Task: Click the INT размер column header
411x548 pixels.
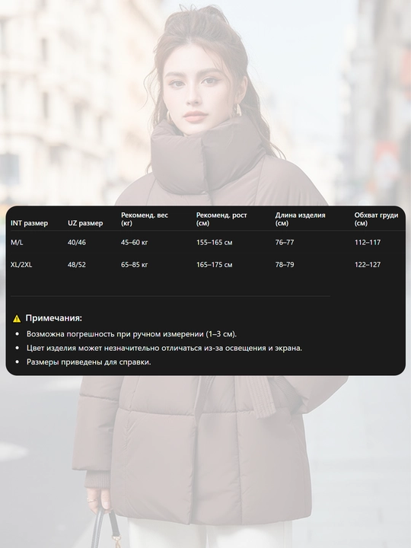Action: (x=30, y=223)
